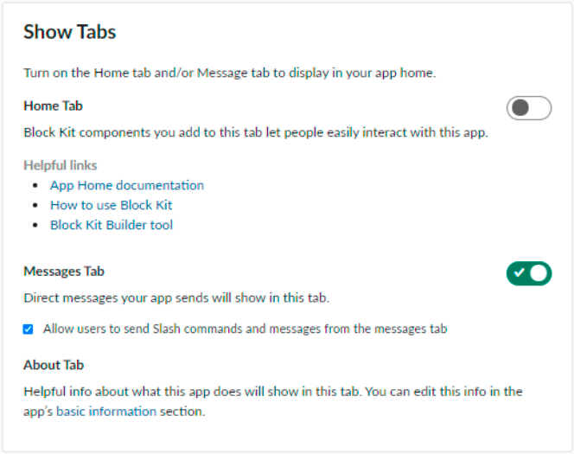This screenshot has height=454, width=574.
Task: Click the bullet beside App Home documentation
Action: (34, 186)
